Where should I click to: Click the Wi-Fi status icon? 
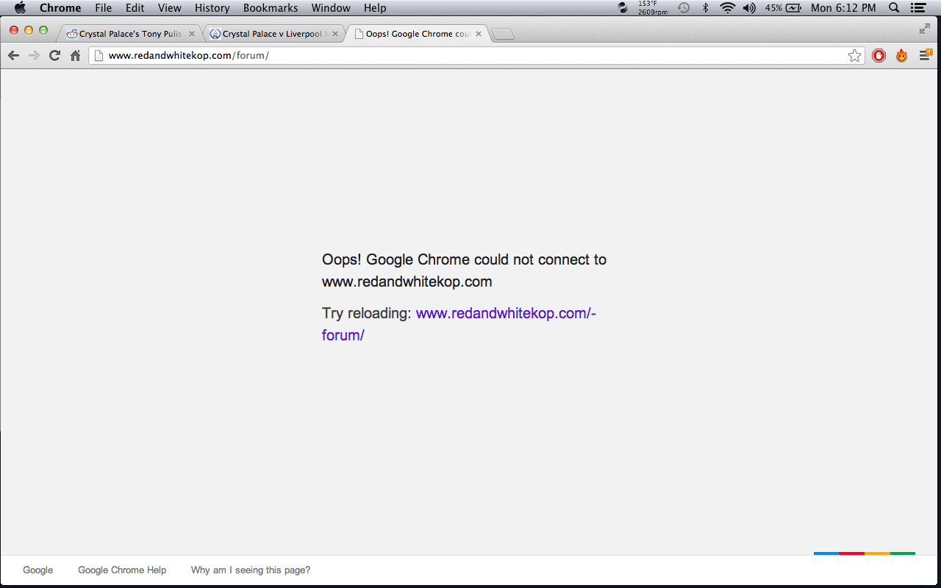coord(727,8)
